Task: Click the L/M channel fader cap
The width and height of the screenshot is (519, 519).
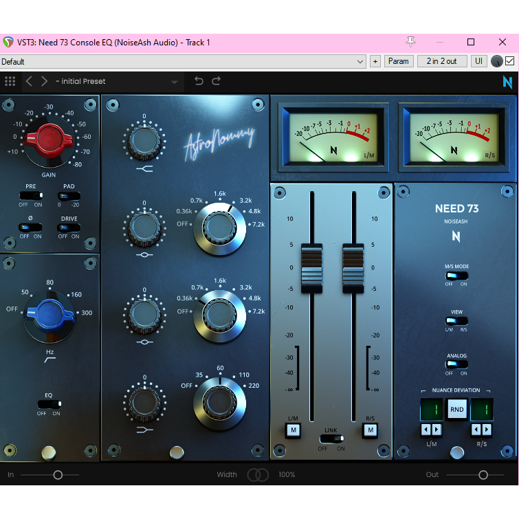Action: click(312, 269)
